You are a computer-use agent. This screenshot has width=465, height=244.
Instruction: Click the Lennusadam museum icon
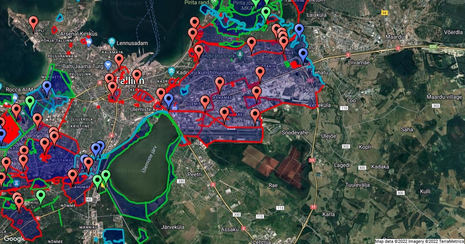click(x=112, y=41)
